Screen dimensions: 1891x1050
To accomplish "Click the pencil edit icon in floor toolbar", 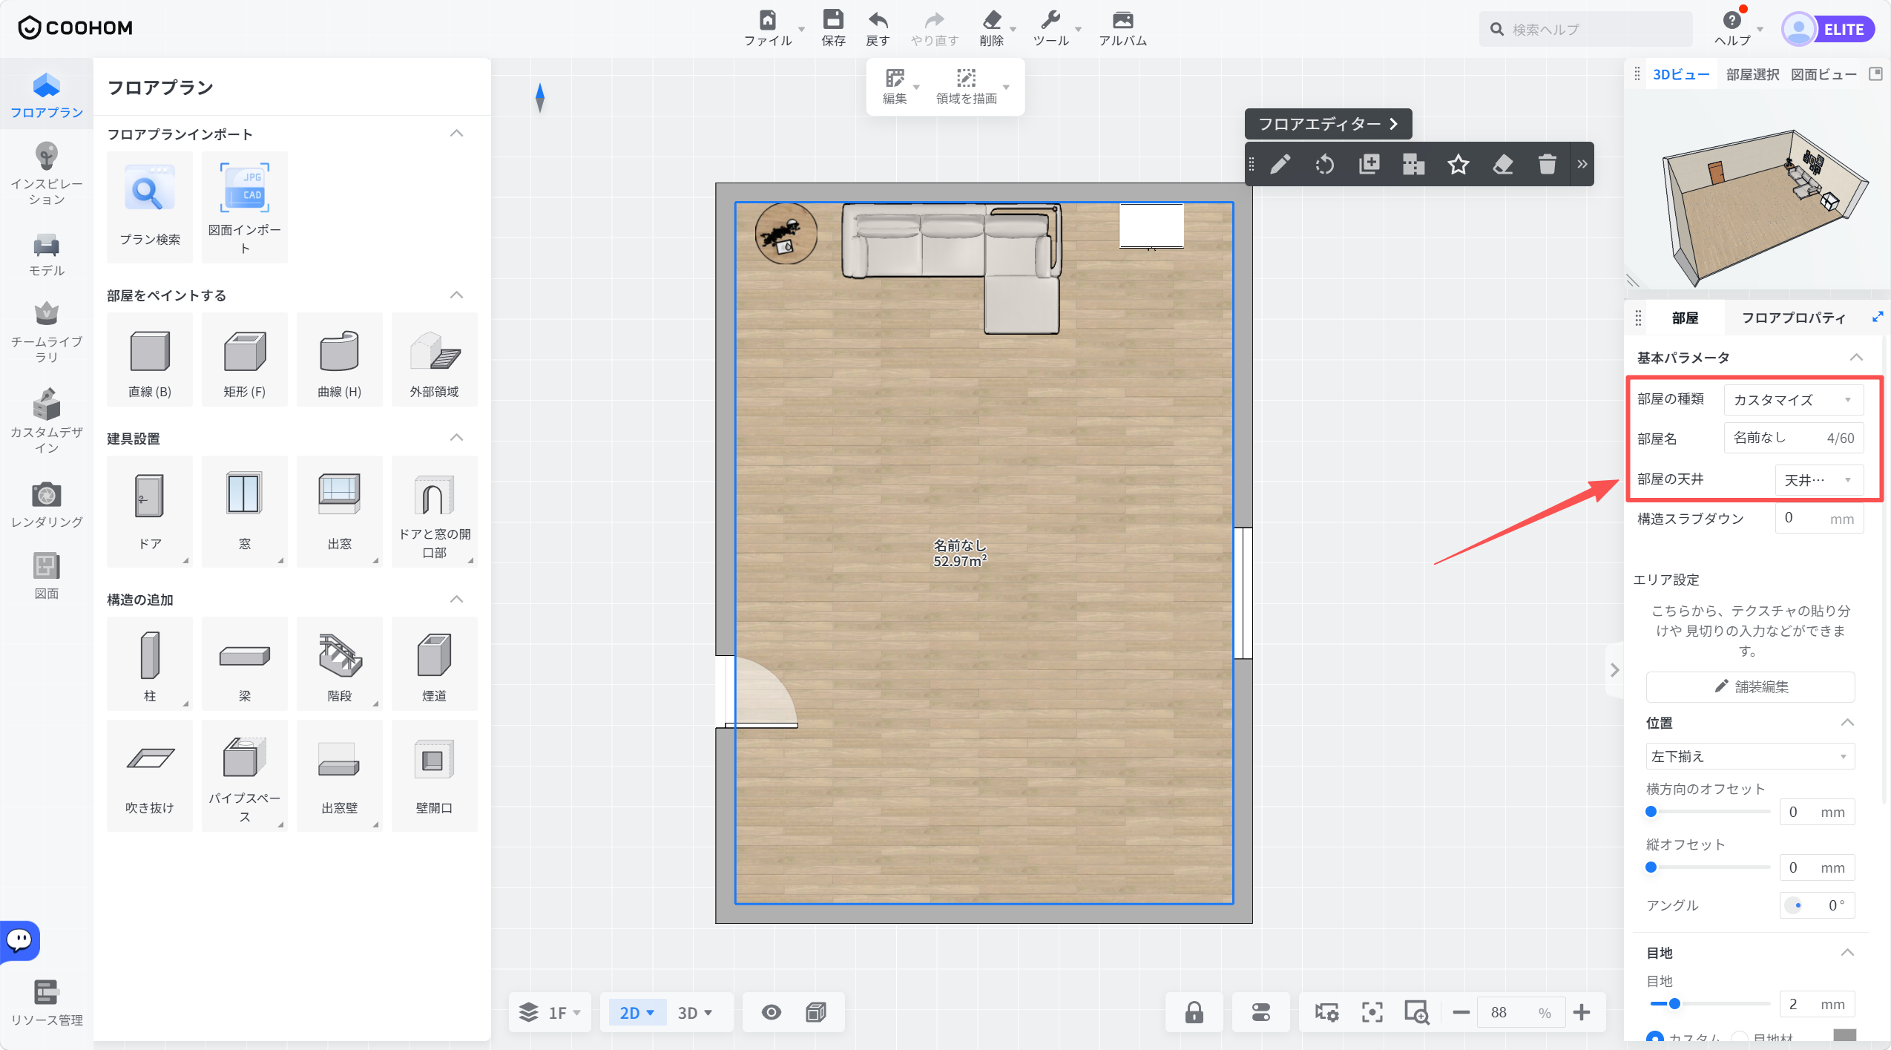I will pyautogui.click(x=1280, y=164).
